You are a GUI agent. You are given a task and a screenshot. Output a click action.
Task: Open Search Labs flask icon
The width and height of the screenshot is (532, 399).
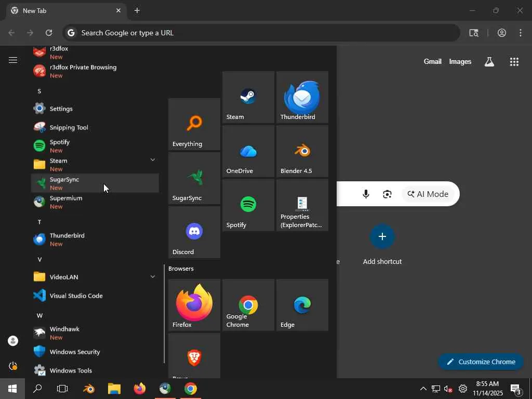tap(489, 61)
